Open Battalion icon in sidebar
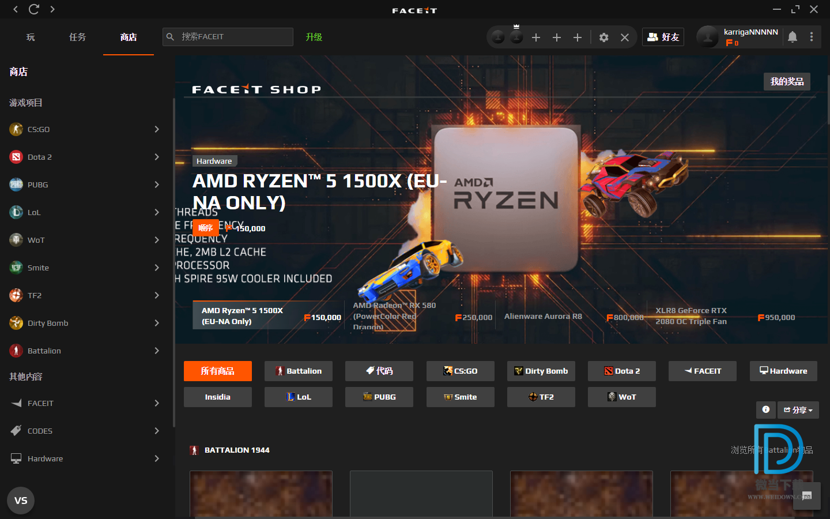This screenshot has height=519, width=830. pos(16,351)
